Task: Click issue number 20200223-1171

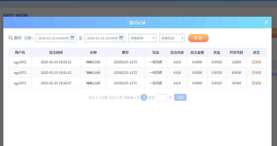Action: [x=125, y=83]
